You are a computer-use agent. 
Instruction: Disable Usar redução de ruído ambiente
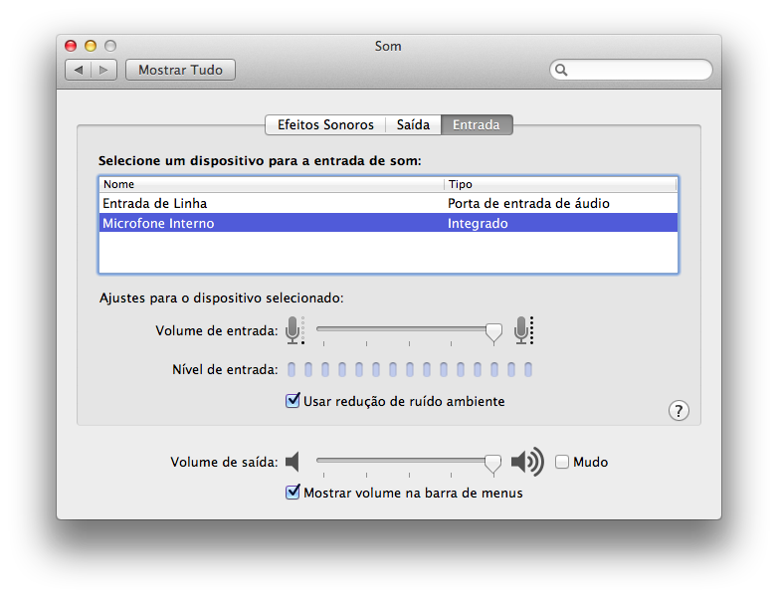coord(292,401)
